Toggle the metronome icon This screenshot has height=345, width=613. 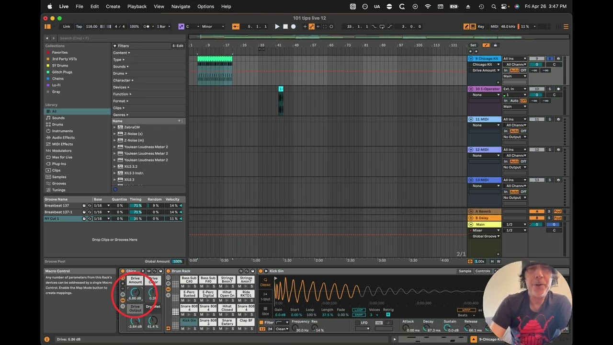pyautogui.click(x=146, y=26)
